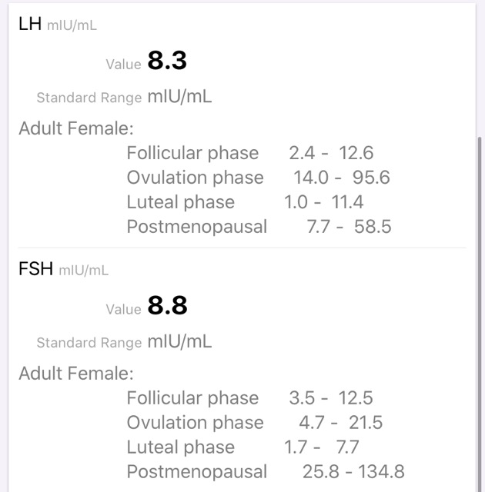Click the FSH Standard Range label
This screenshot has width=485, height=492.
pos(89,343)
